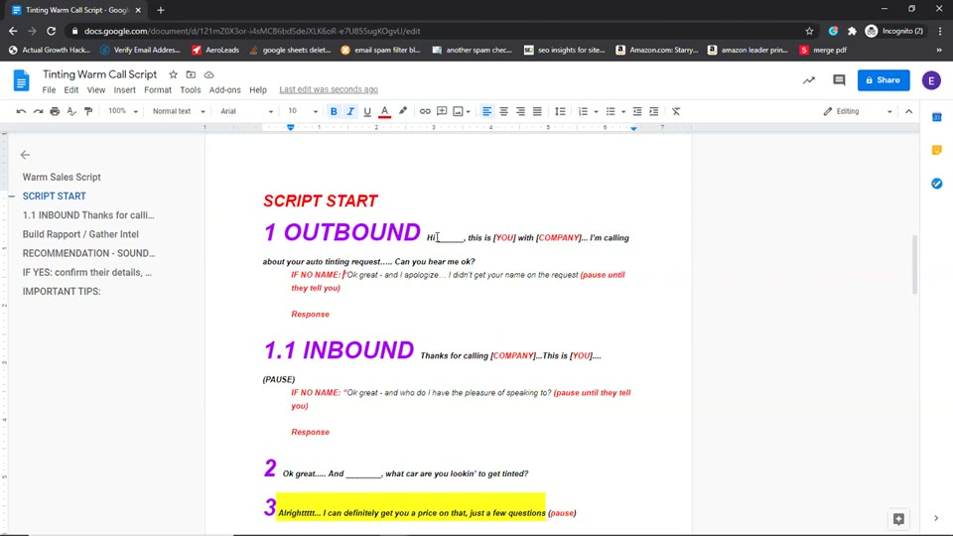
Task: Print the document via printer icon
Action: click(x=55, y=111)
